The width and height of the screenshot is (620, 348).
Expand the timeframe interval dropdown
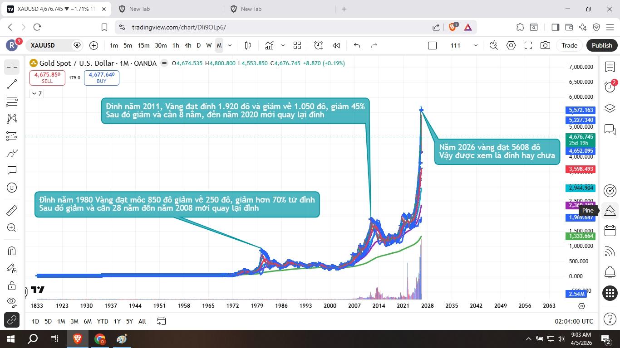tap(230, 45)
